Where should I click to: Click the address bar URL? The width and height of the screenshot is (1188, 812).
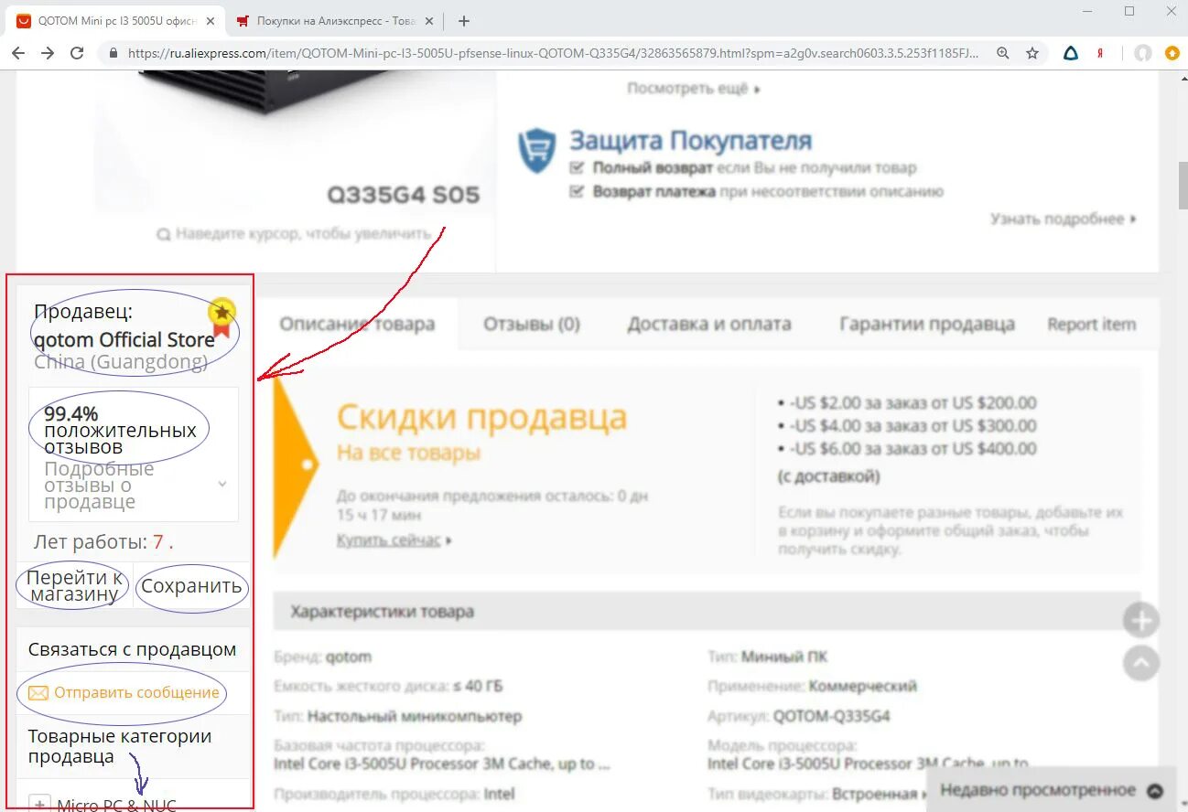[552, 53]
